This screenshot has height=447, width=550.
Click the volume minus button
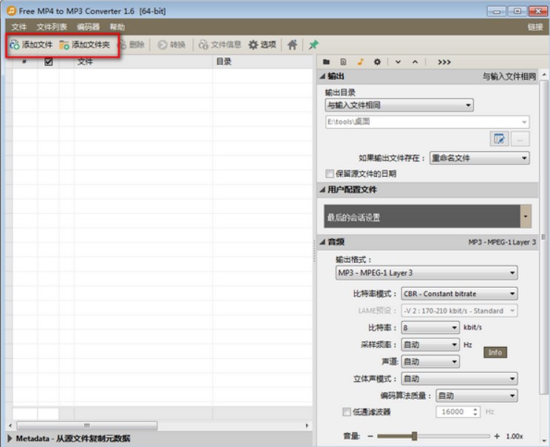pyautogui.click(x=370, y=436)
